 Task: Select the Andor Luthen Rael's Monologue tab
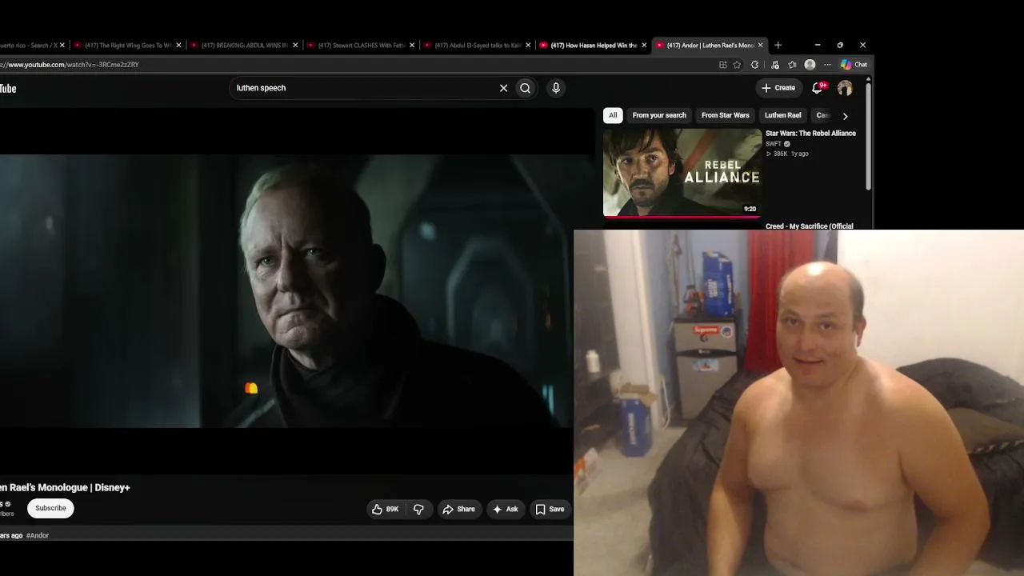click(x=710, y=46)
